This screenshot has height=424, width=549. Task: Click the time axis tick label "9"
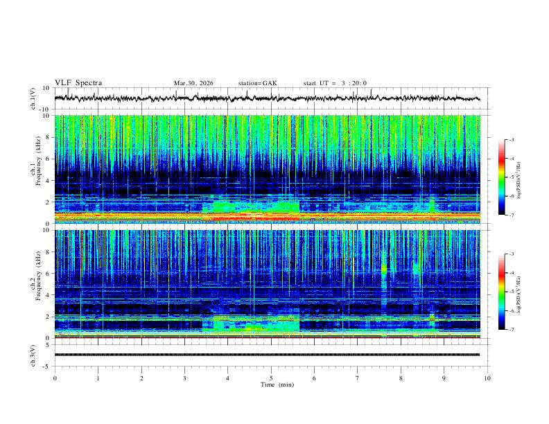pyautogui.click(x=444, y=378)
